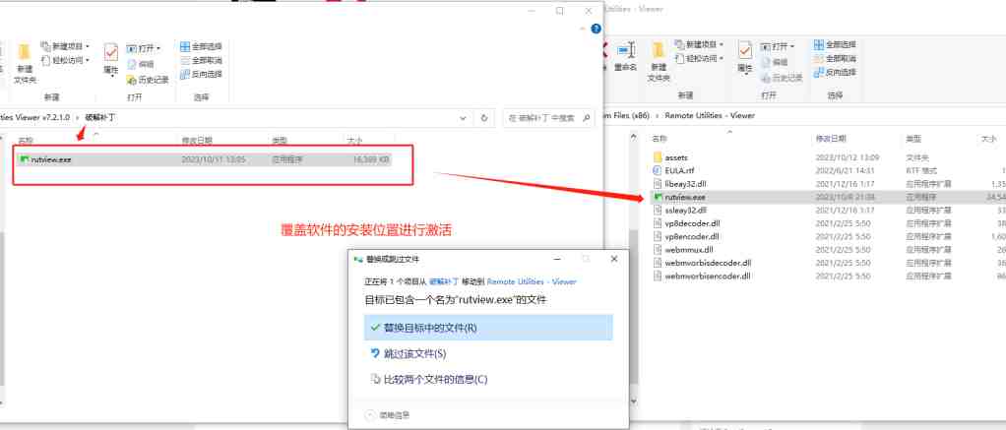1006x430 pixels.
Task: Choose Skip this file option
Action: 488,353
